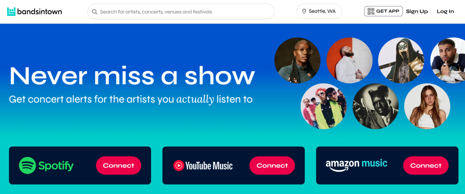Click the YouTube Music logo
Screen dimensions: 465x194
coord(203,166)
